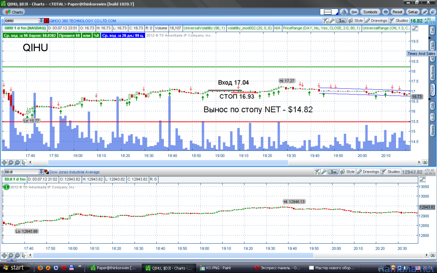Click the red news icon beside QIHU

pyautogui.click(x=46, y=21)
